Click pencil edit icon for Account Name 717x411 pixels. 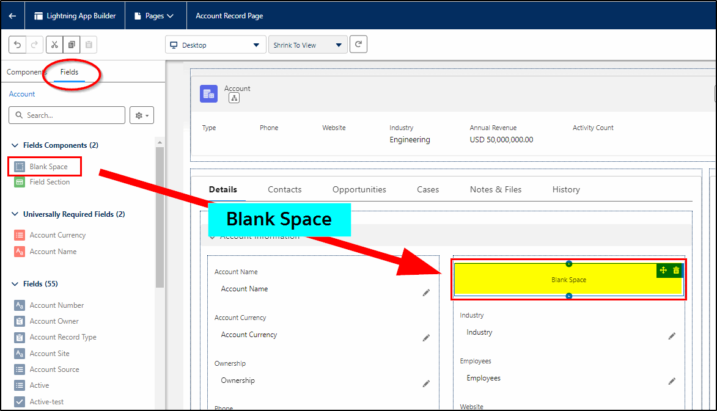pos(426,293)
